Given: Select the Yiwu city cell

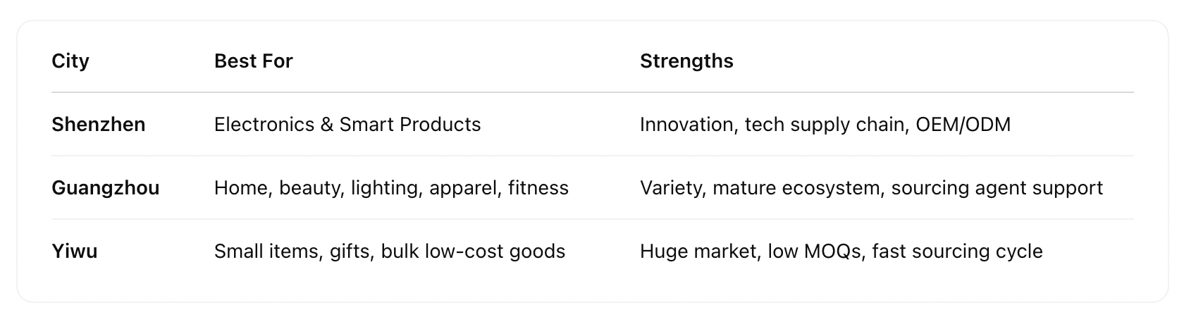Looking at the screenshot, I should click(x=74, y=251).
